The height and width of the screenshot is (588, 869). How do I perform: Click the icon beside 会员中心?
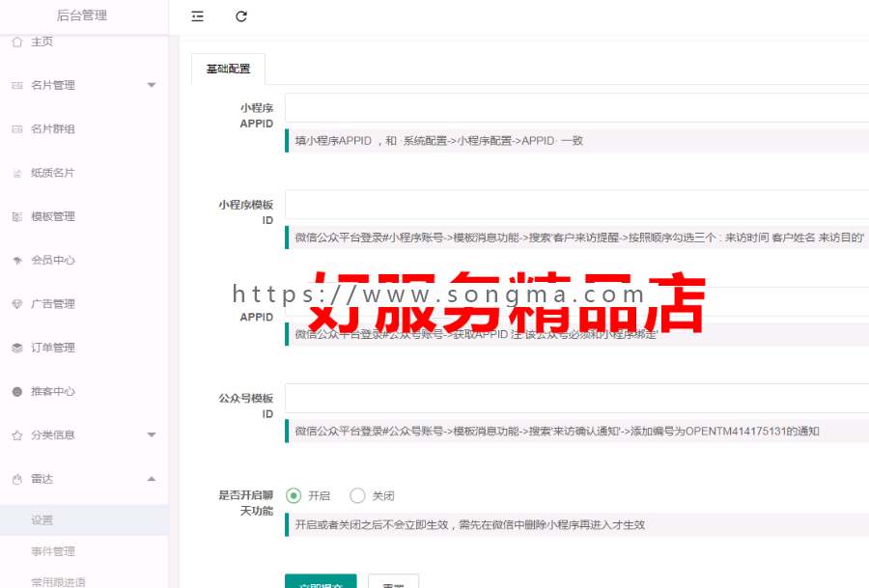(17, 261)
